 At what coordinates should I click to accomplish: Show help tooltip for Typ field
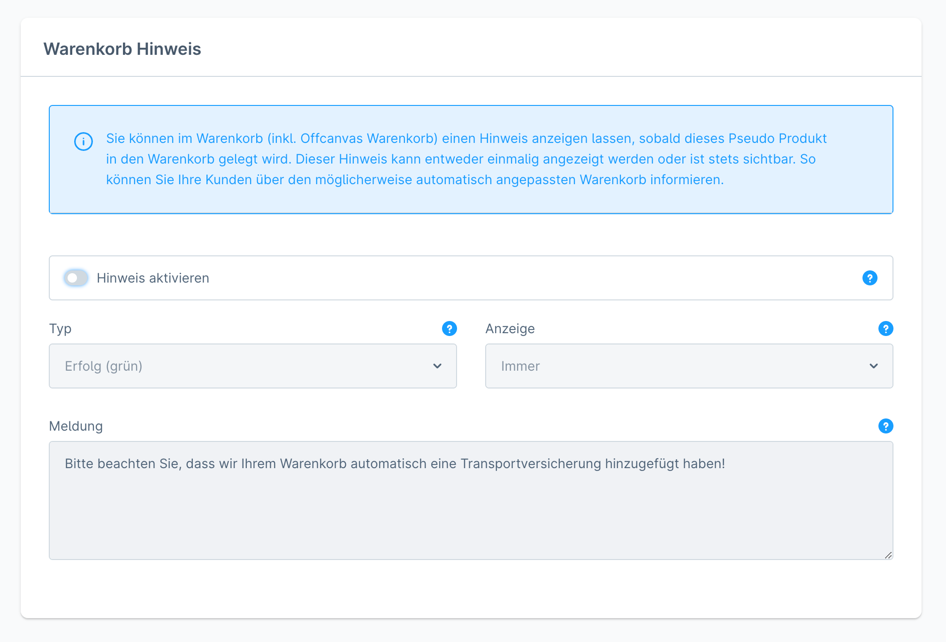point(449,328)
